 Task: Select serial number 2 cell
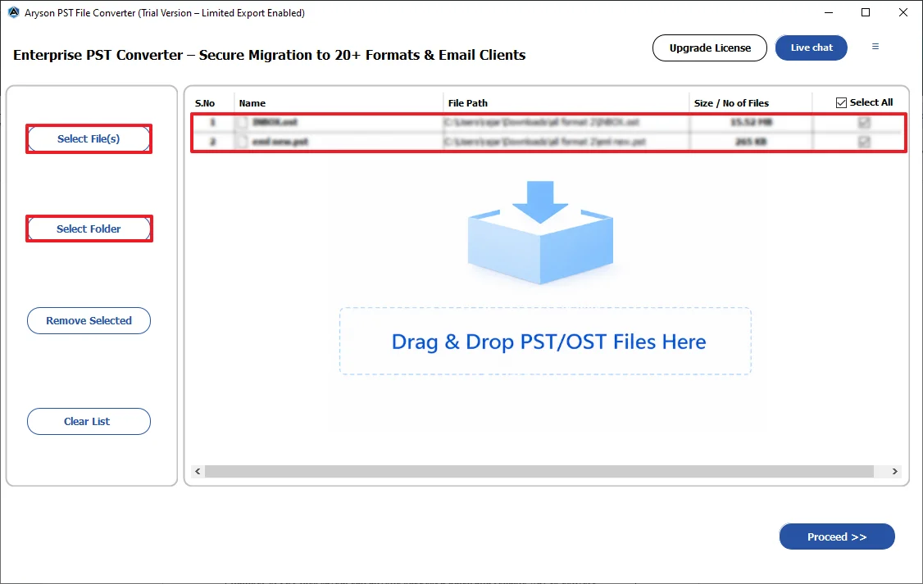[x=212, y=142]
